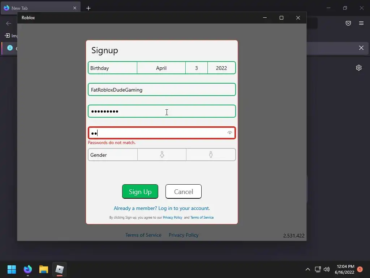Dismiss the browser info notification bar
This screenshot has width=370, height=278.
pos(361,48)
